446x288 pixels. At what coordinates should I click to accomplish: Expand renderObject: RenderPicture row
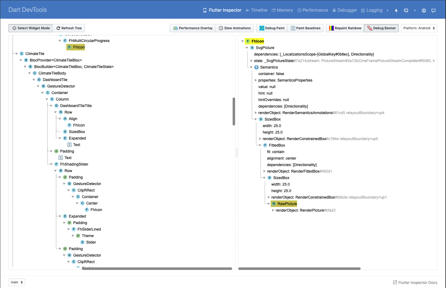click(273, 210)
